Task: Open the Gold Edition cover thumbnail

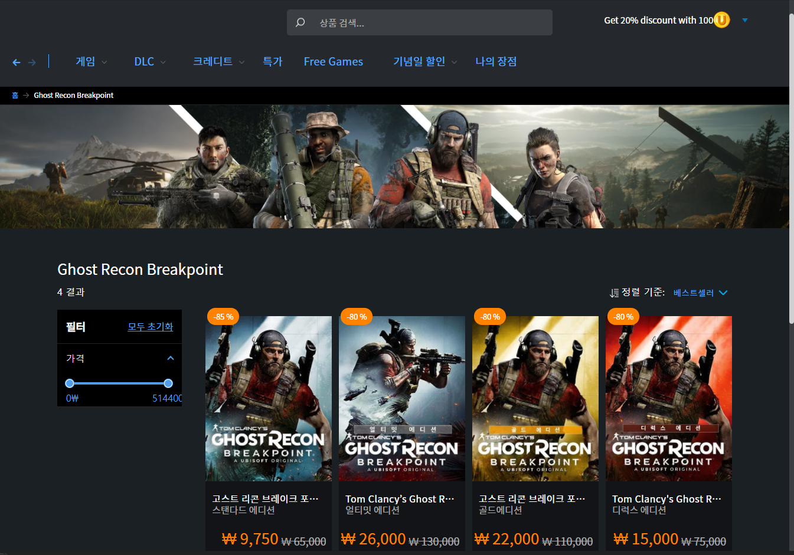Action: click(535, 399)
